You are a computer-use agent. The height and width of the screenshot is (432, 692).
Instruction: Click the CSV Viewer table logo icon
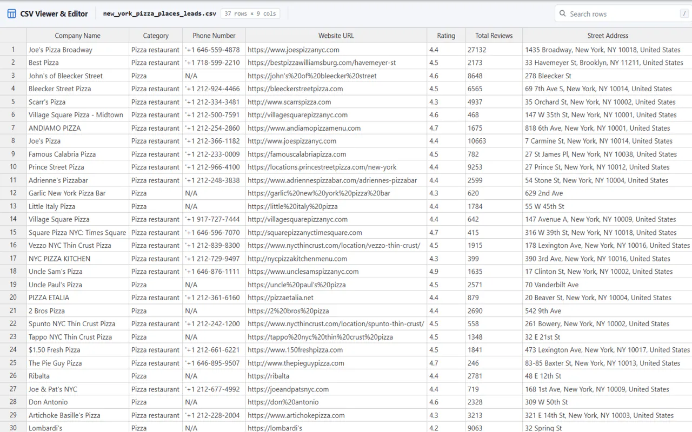(11, 13)
